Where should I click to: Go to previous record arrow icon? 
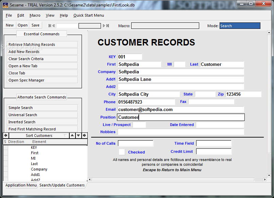pyautogui.click(x=53, y=26)
